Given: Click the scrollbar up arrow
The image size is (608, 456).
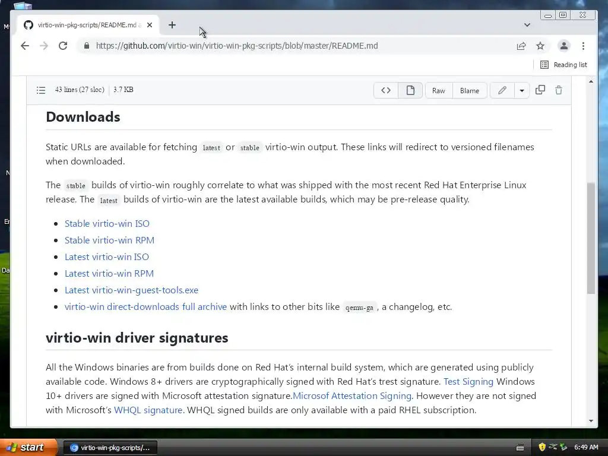Looking at the screenshot, I should [x=591, y=81].
